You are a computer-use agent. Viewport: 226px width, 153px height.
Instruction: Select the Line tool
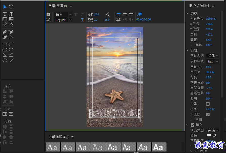tap(11, 60)
